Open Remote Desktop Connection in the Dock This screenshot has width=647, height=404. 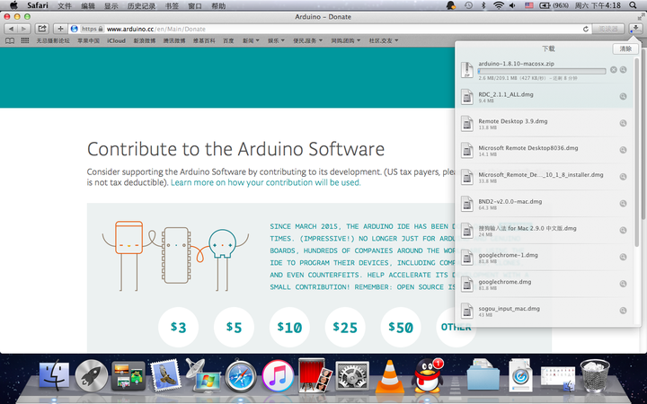point(202,376)
